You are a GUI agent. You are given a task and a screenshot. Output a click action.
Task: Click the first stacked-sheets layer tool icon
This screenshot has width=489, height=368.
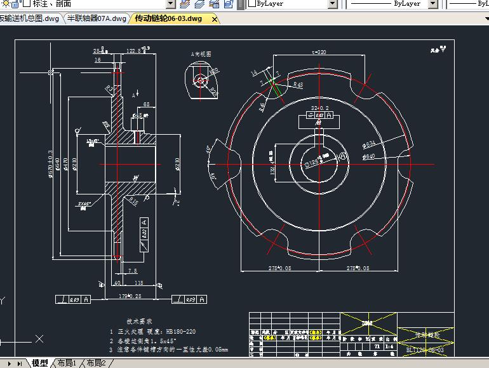click(185, 4)
